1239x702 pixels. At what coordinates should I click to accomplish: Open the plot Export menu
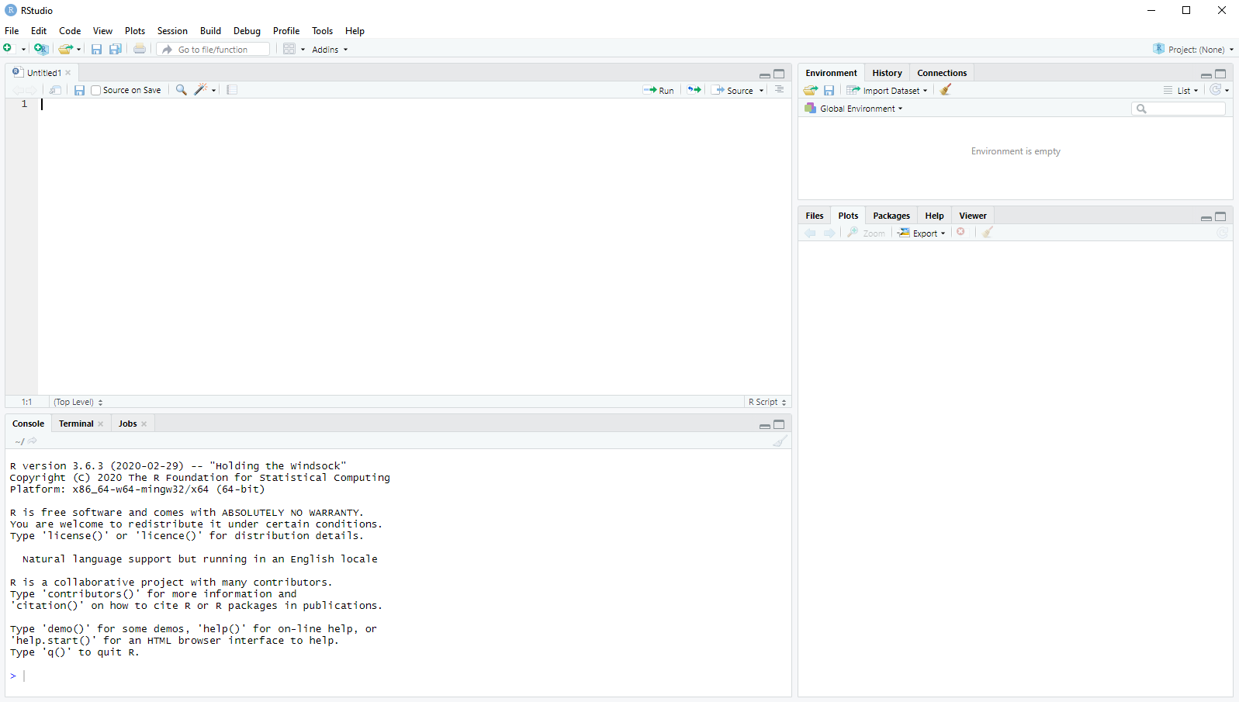coord(922,233)
